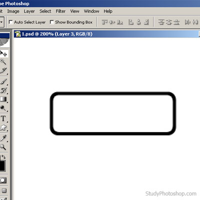Screen dimensions: 200x200
Task: Align vertical centers of layers
Action: (x=112, y=22)
